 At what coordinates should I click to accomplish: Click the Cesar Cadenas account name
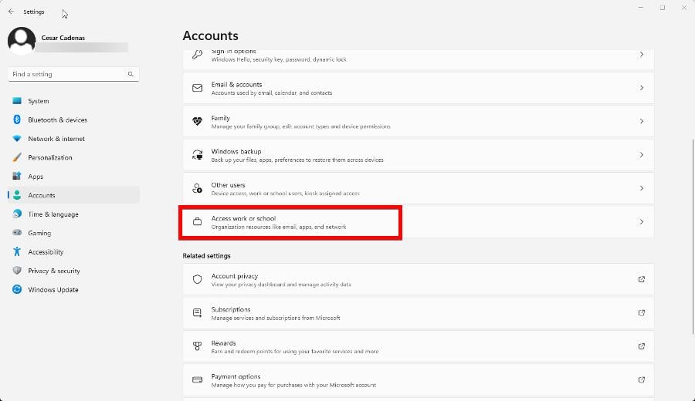[x=63, y=38]
